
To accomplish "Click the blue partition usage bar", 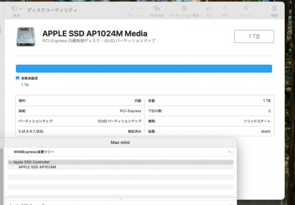I will pyautogui.click(x=144, y=69).
